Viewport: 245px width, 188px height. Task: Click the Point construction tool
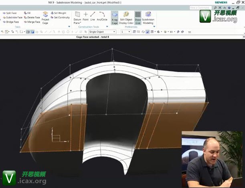click(85, 16)
